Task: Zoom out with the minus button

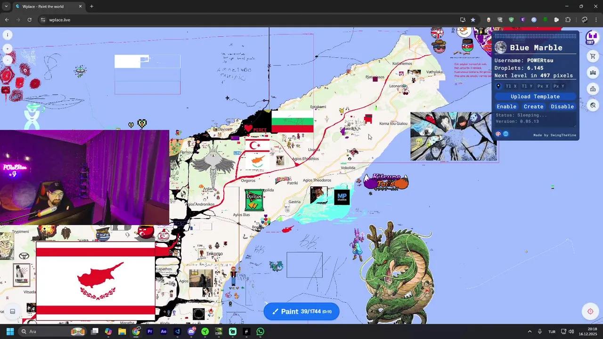Action: (8, 60)
